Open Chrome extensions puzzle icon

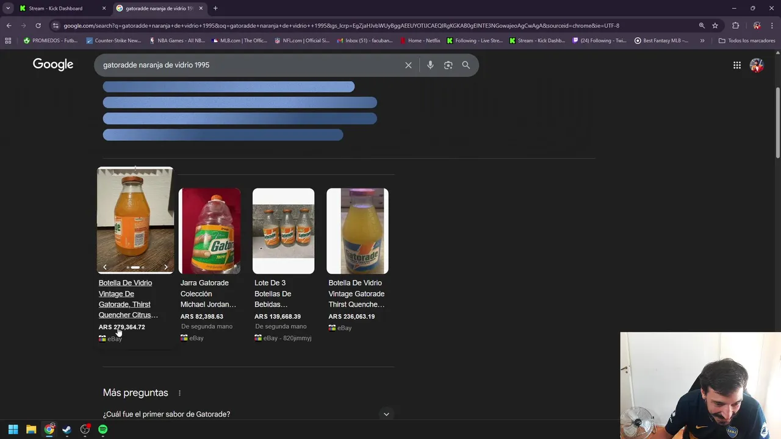click(x=735, y=26)
